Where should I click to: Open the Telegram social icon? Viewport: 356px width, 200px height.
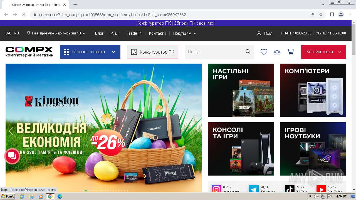(x=254, y=189)
